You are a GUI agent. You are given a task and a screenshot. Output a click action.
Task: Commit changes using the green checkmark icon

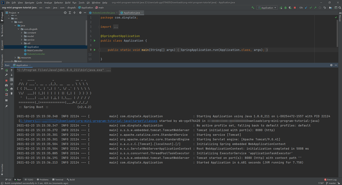coord(311,8)
